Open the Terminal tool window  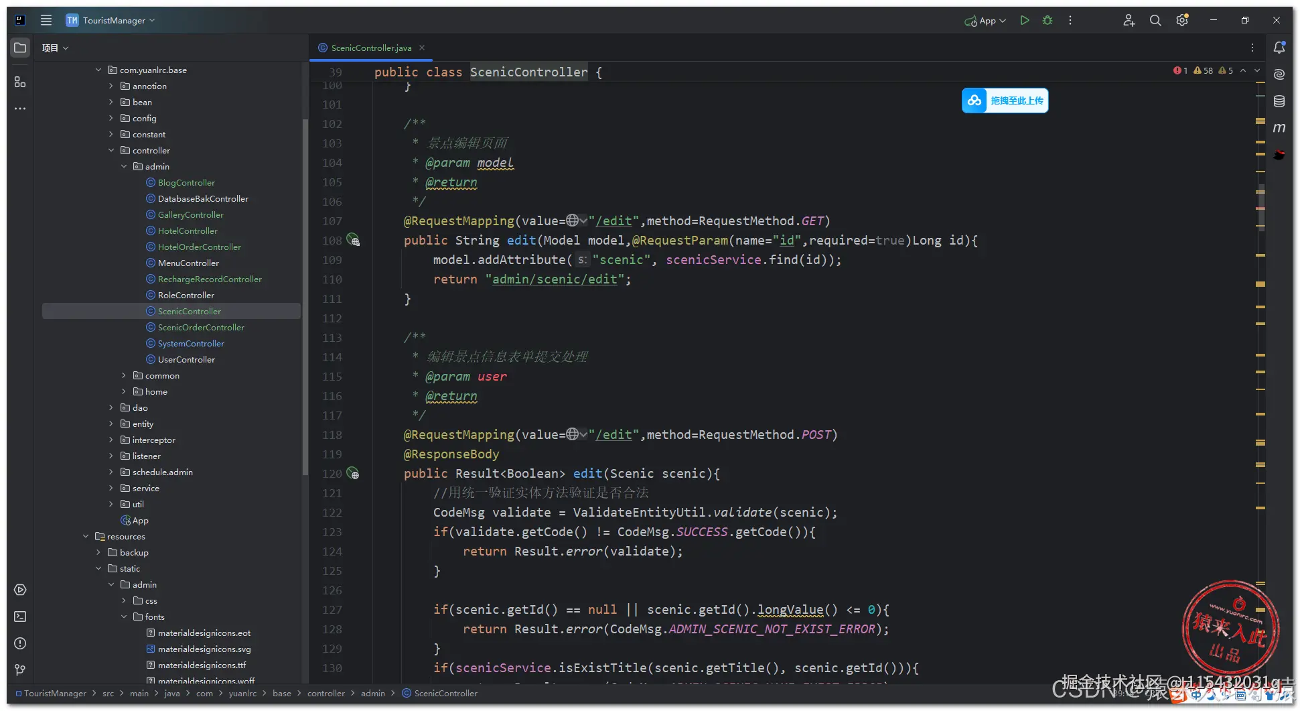point(20,617)
